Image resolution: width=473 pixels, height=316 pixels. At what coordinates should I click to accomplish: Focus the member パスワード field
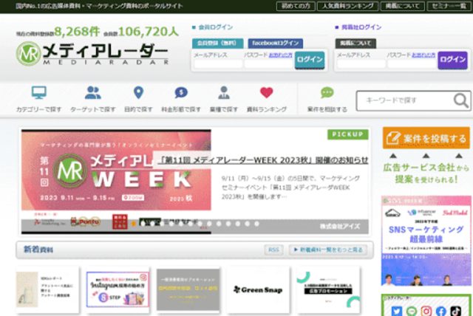point(268,63)
